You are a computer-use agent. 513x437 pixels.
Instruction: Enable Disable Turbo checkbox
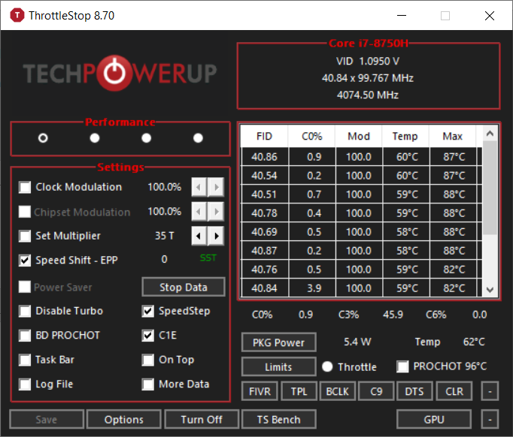pyautogui.click(x=25, y=312)
